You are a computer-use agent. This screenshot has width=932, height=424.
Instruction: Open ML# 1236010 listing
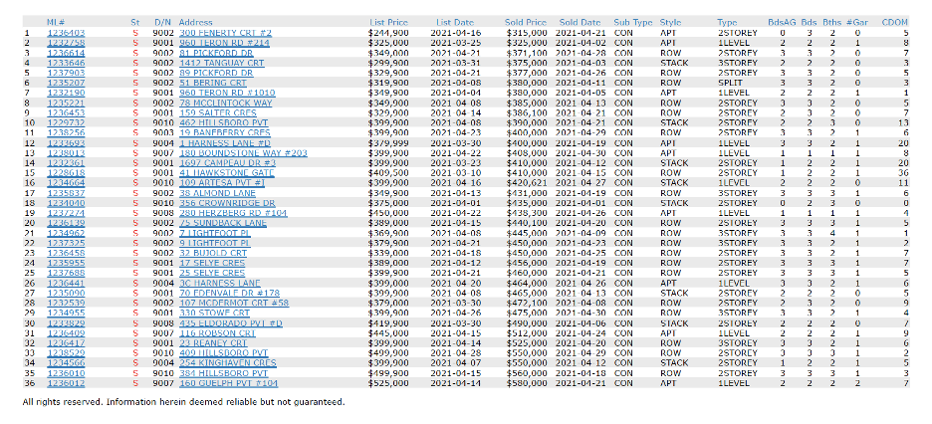[66, 373]
